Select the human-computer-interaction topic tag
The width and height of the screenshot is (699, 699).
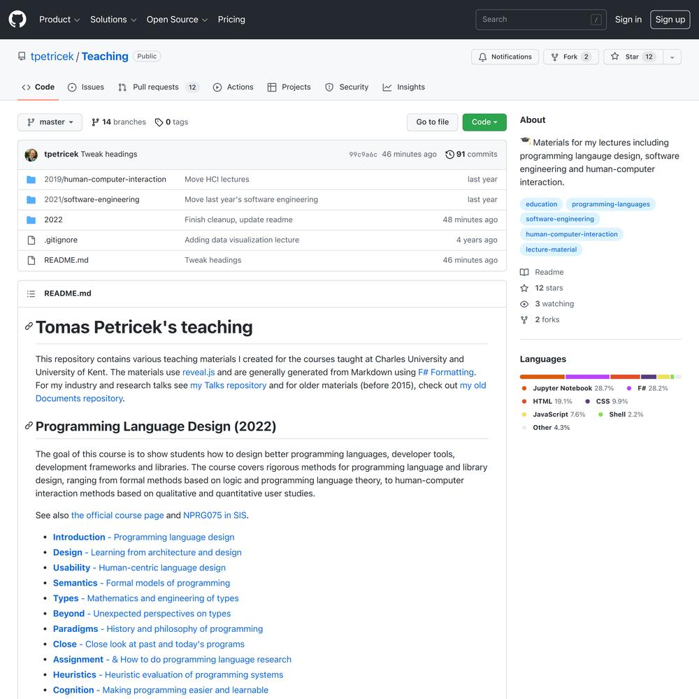(x=572, y=234)
